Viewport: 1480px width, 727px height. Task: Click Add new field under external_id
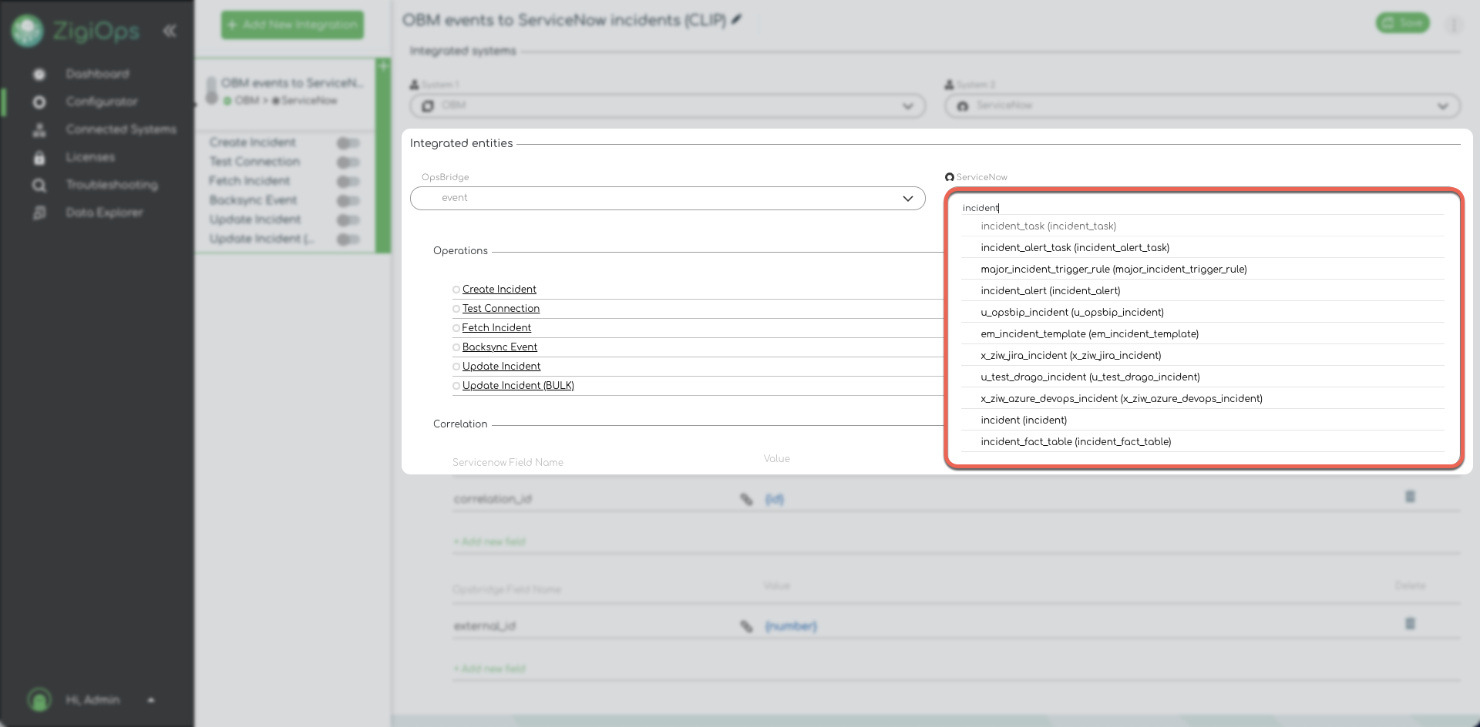[x=490, y=669]
